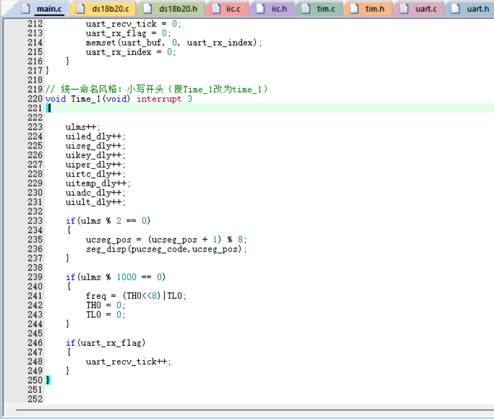Click the file icon on uart.h tab
This screenshot has width=494, height=419.
pyautogui.click(x=455, y=9)
